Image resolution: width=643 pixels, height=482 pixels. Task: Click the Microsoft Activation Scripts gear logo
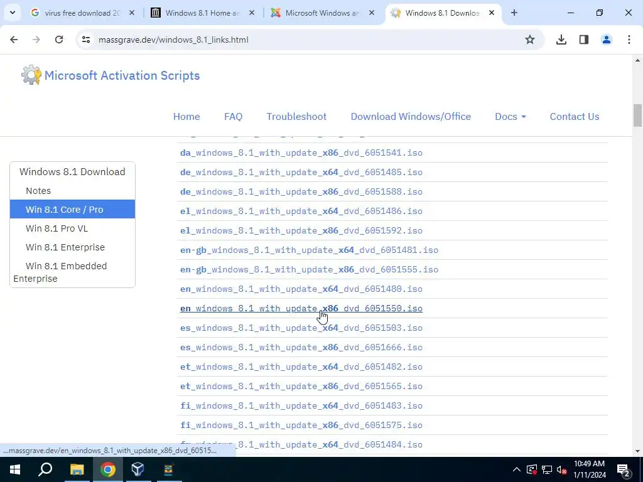31,75
